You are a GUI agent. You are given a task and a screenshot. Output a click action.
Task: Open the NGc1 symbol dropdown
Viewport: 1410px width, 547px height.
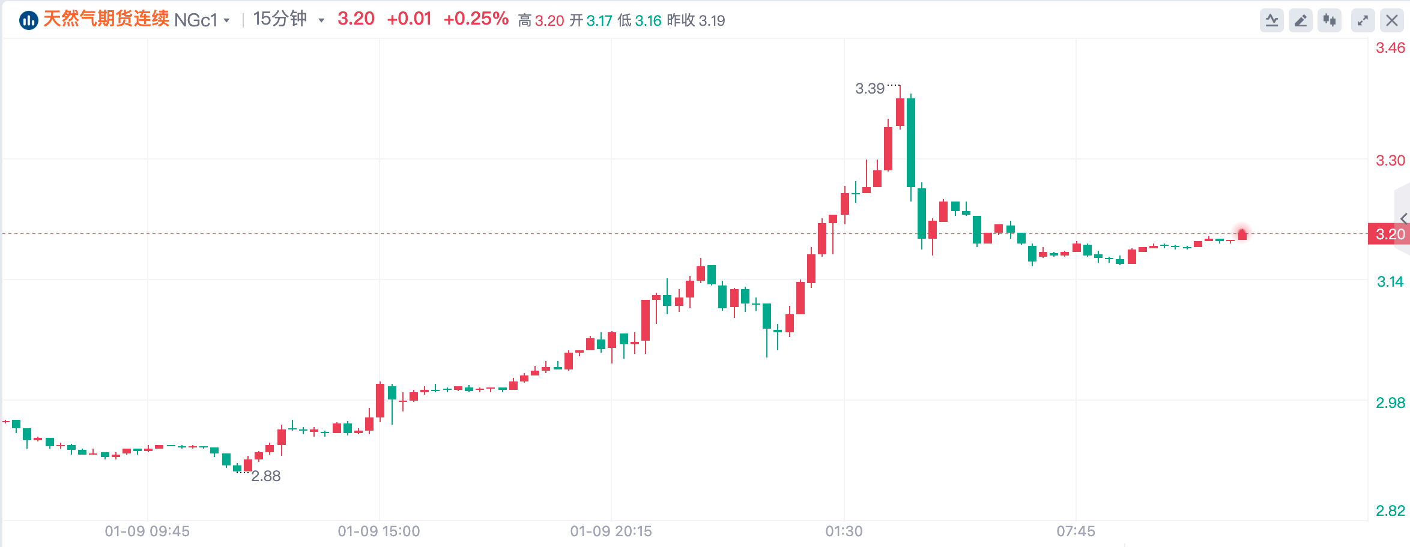[x=225, y=20]
